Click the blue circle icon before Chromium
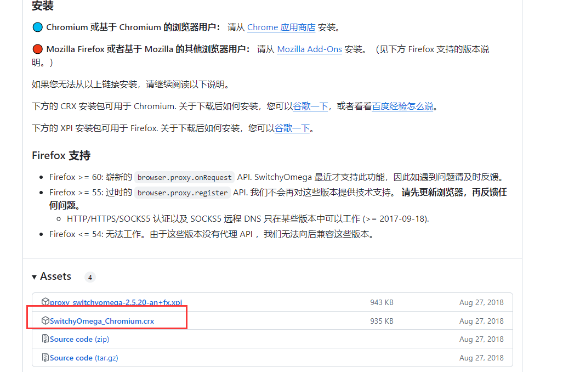 tap(37, 27)
